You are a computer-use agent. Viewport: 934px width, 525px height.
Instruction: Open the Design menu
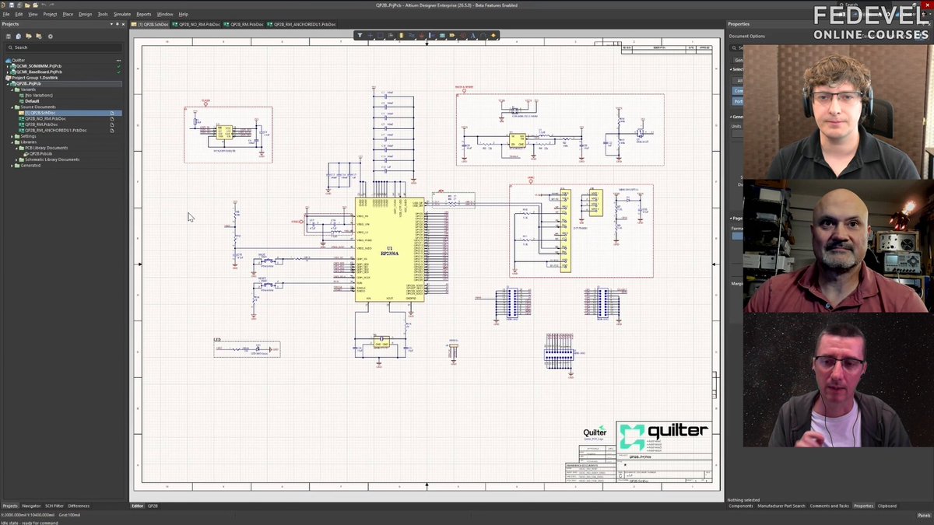(x=85, y=14)
